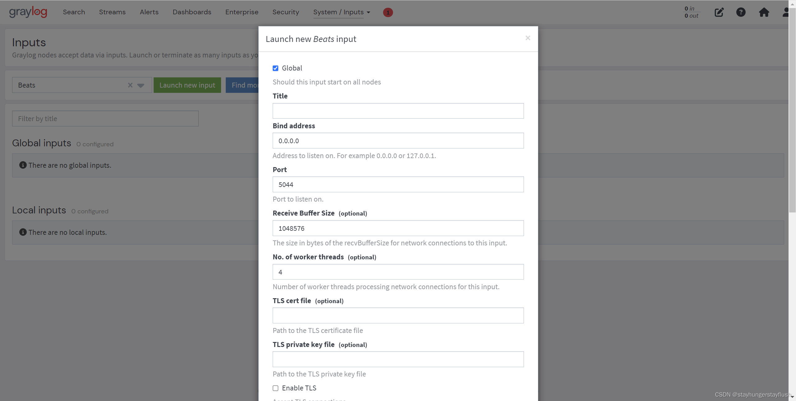Open the Security menu item
This screenshot has height=401, width=796.
[x=285, y=12]
